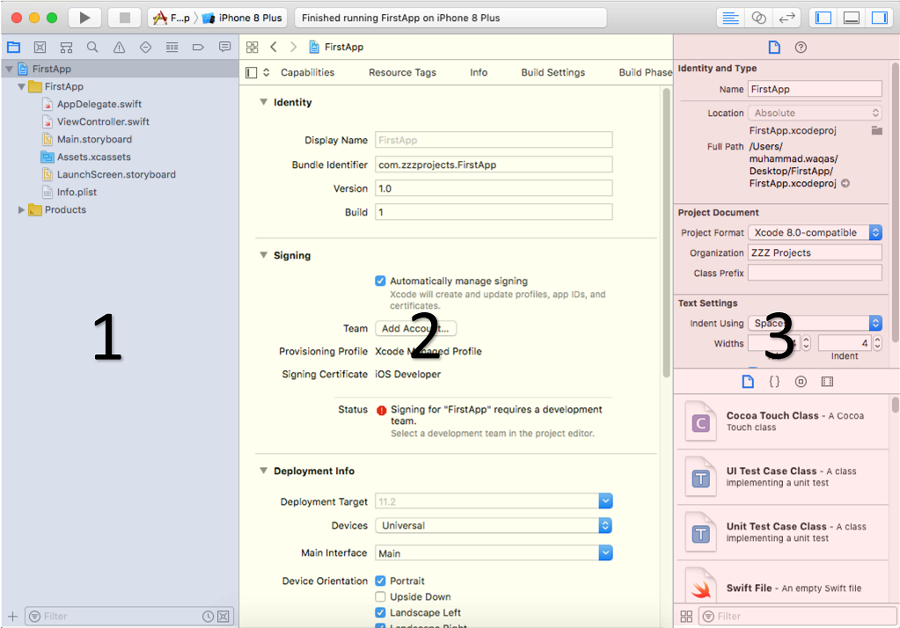
Task: Show the standard editor
Action: [x=730, y=18]
